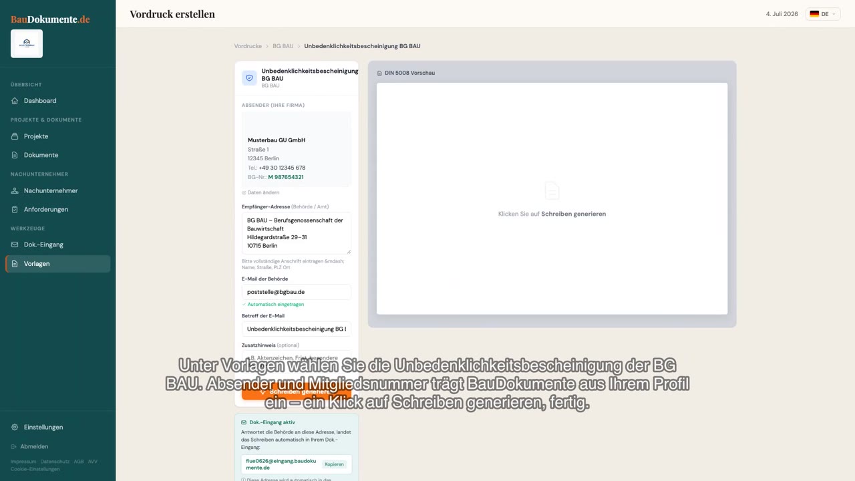
Task: Click the Schreiben generieren button
Action: [297, 391]
